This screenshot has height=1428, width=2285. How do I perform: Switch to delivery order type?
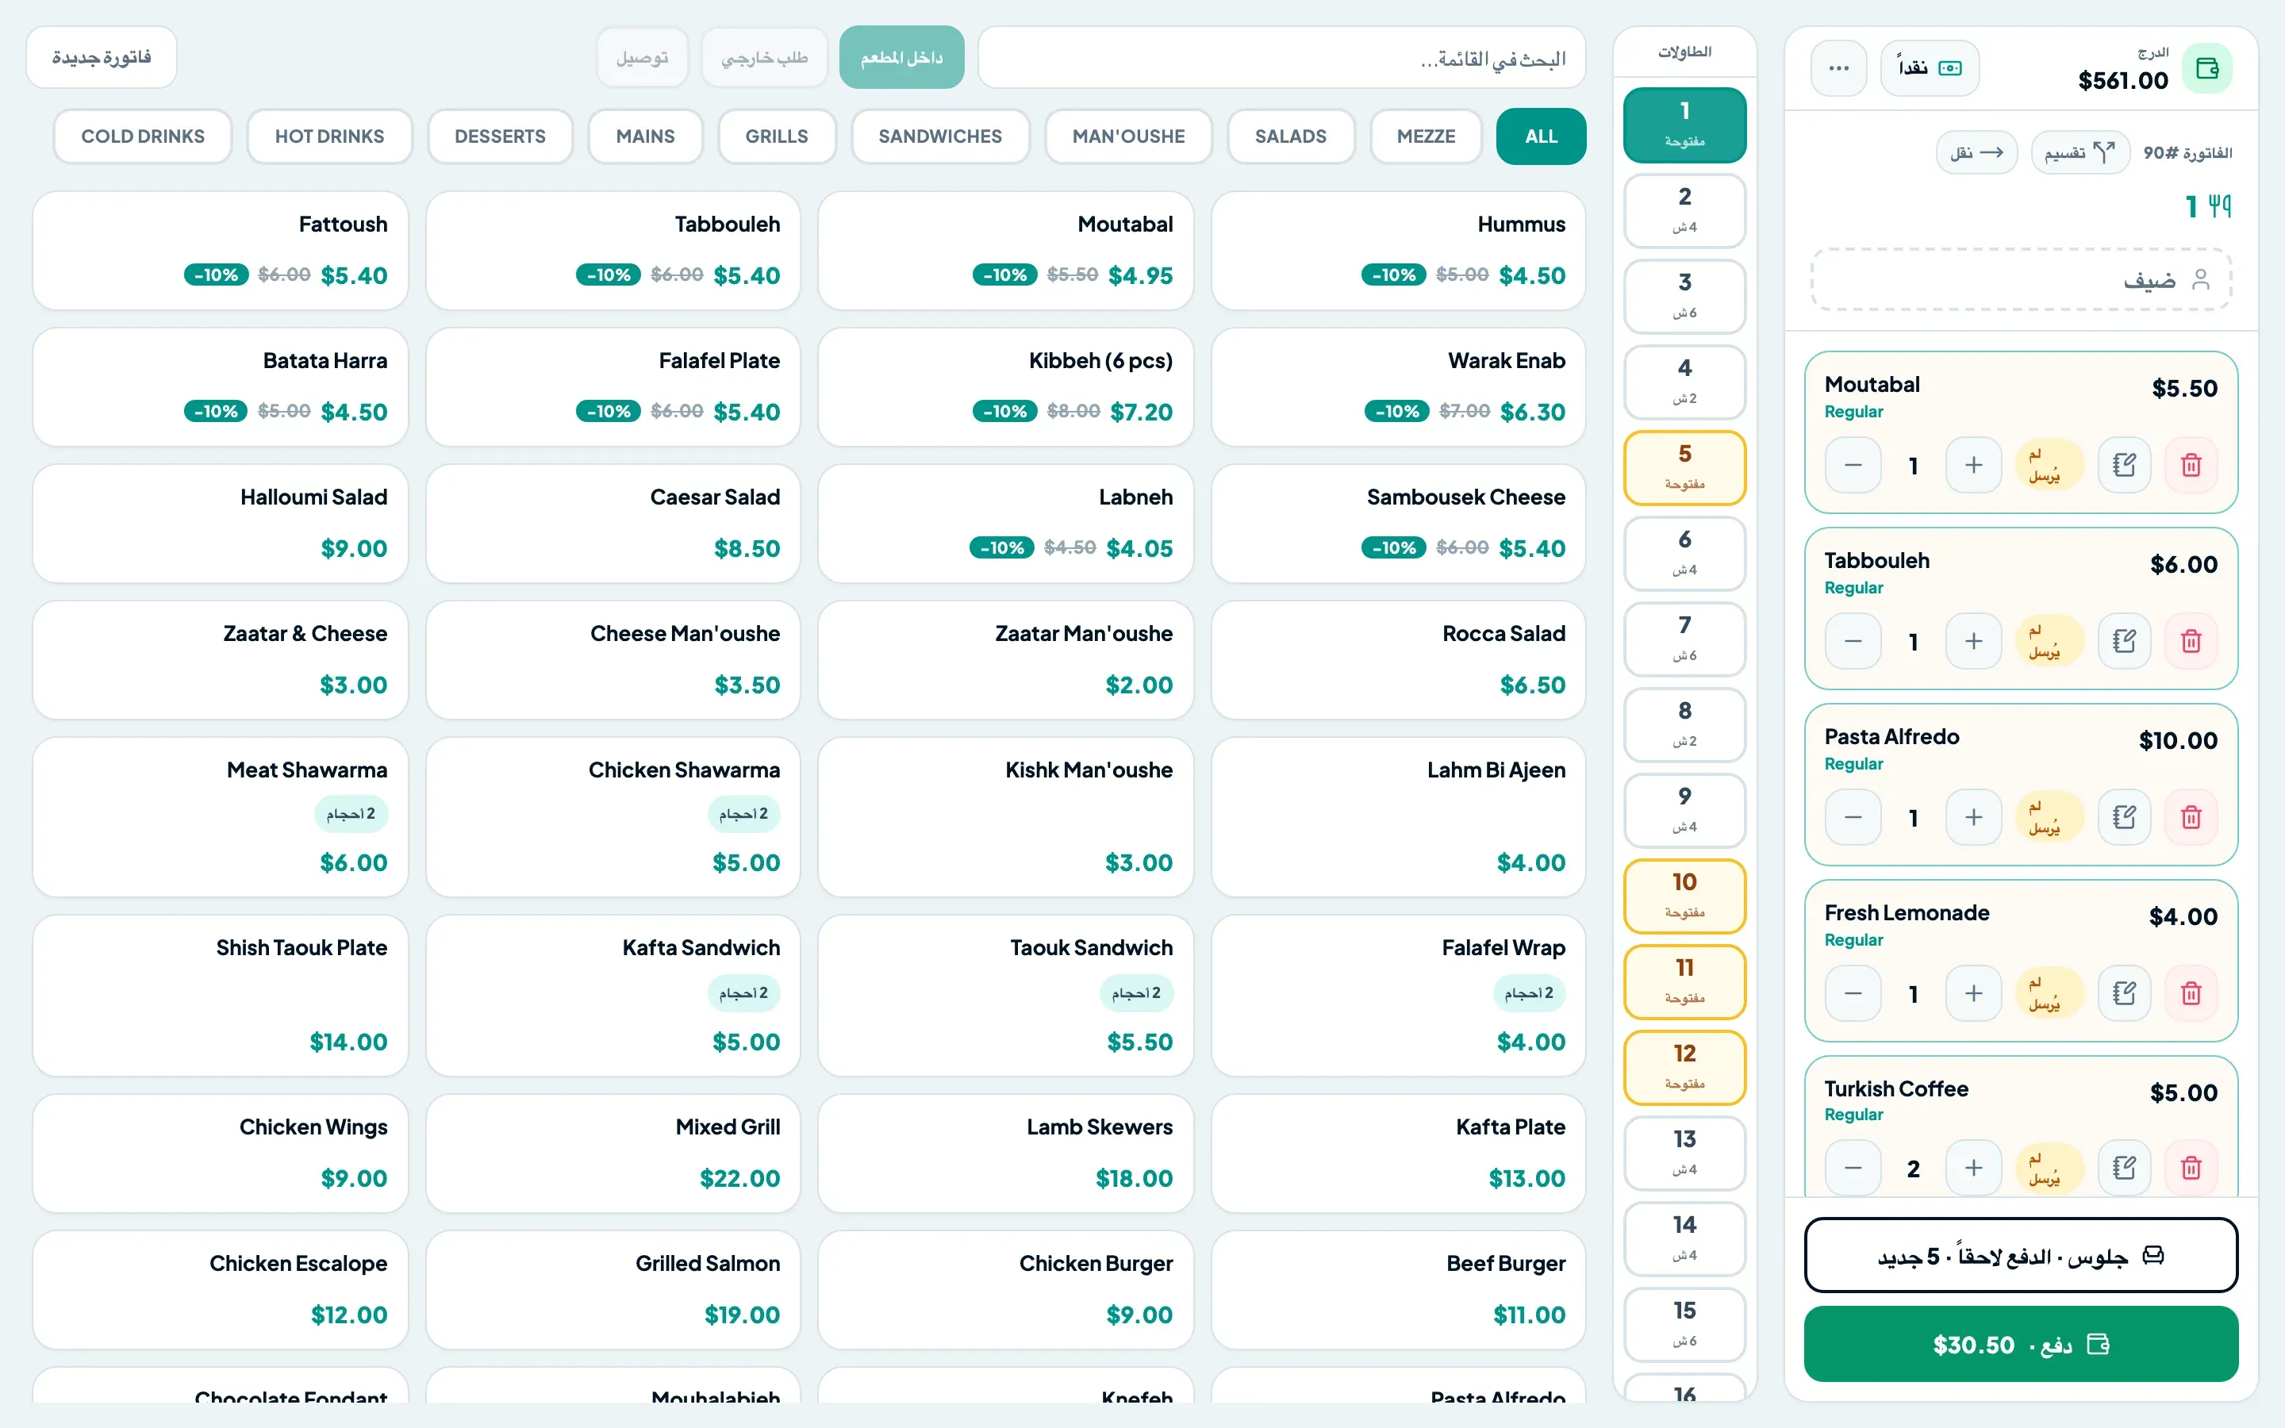[x=642, y=58]
